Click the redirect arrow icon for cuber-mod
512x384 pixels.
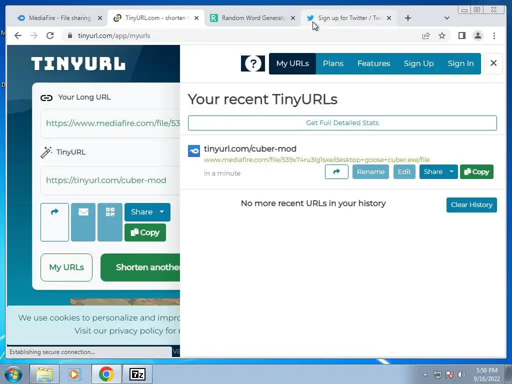pyautogui.click(x=336, y=172)
